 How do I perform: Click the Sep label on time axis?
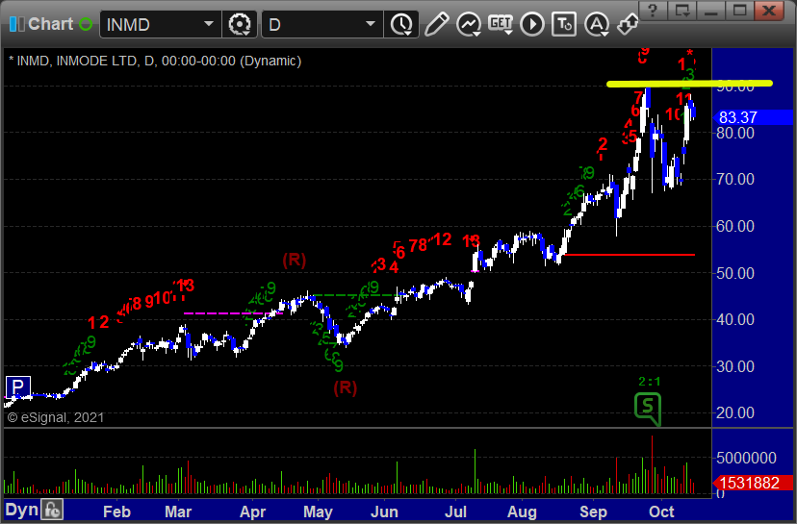point(593,512)
